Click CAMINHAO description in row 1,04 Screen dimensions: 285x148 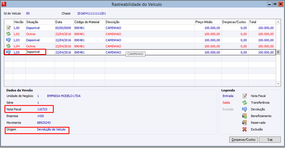click(x=113, y=46)
